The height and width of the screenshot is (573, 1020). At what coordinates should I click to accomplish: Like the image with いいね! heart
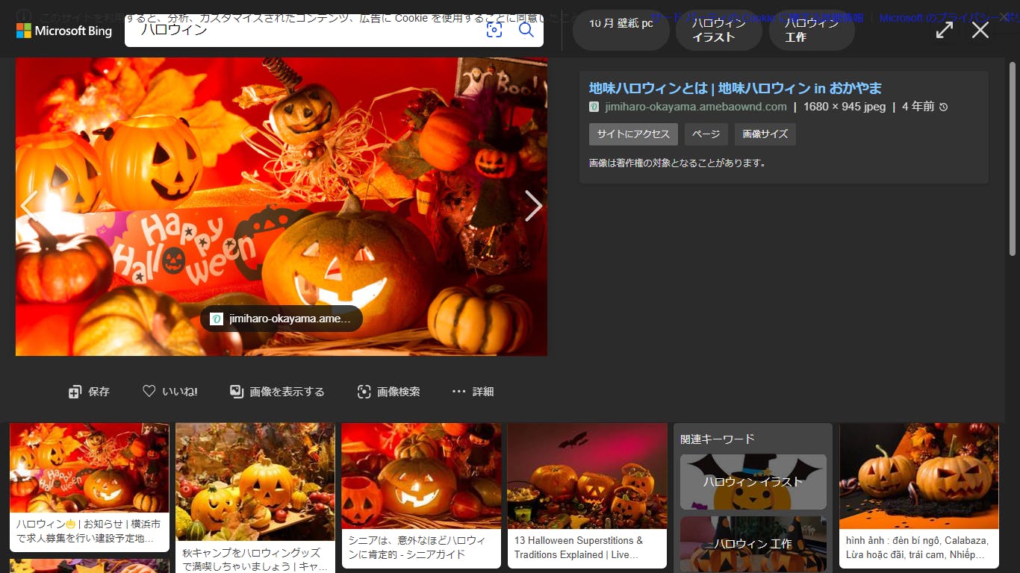click(170, 392)
